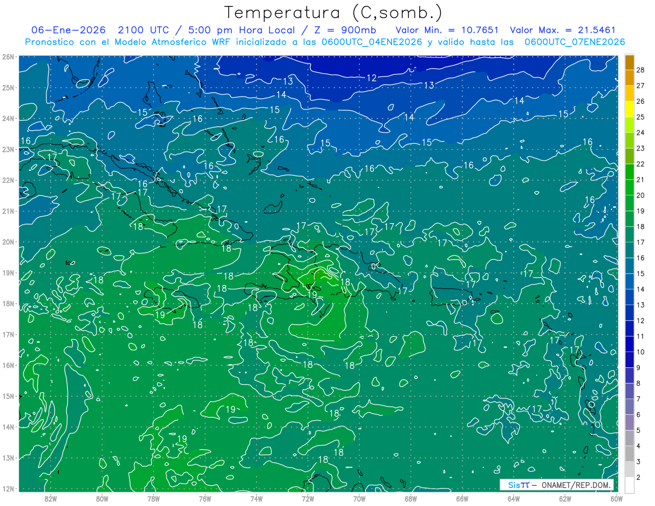Click the '12' isotherm contour label on map
Screen dimensions: 655x506
coord(372,78)
